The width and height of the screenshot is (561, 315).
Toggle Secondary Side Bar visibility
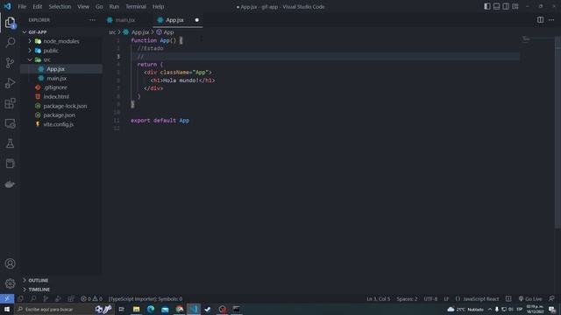pos(506,6)
